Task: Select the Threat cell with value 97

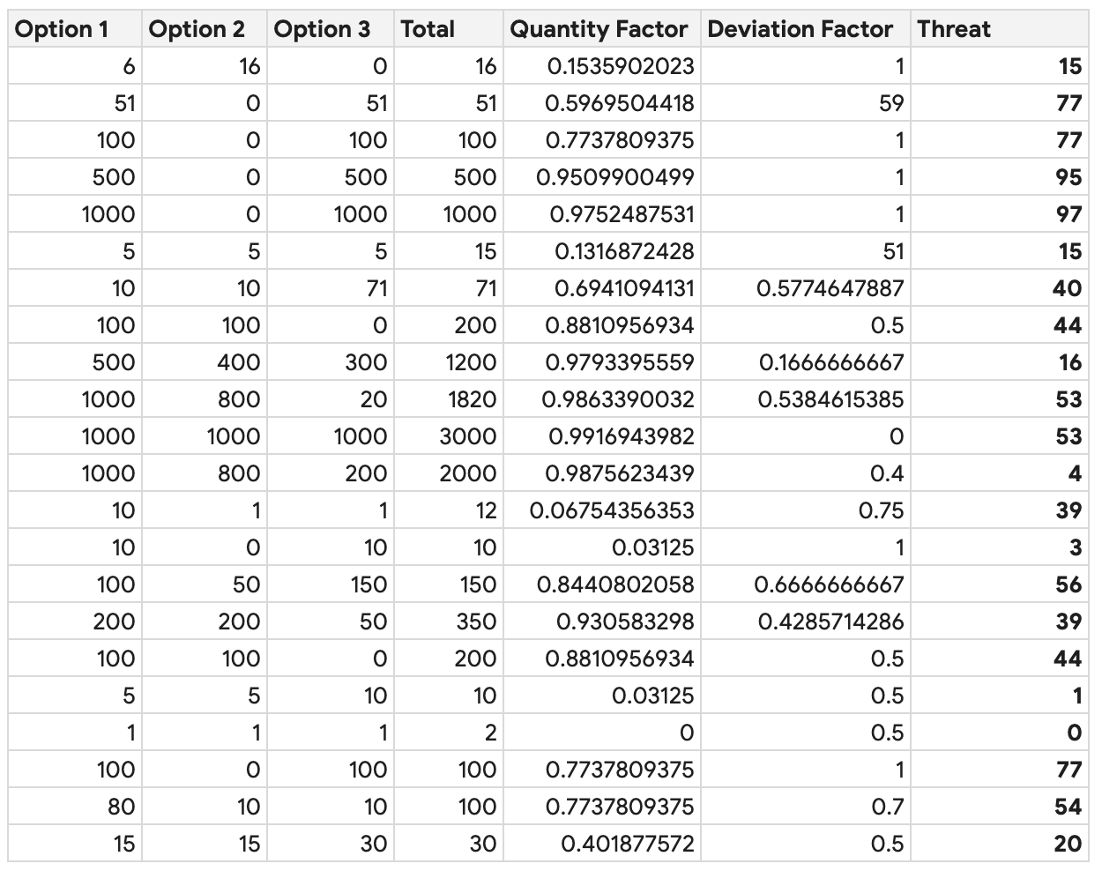Action: (1068, 214)
